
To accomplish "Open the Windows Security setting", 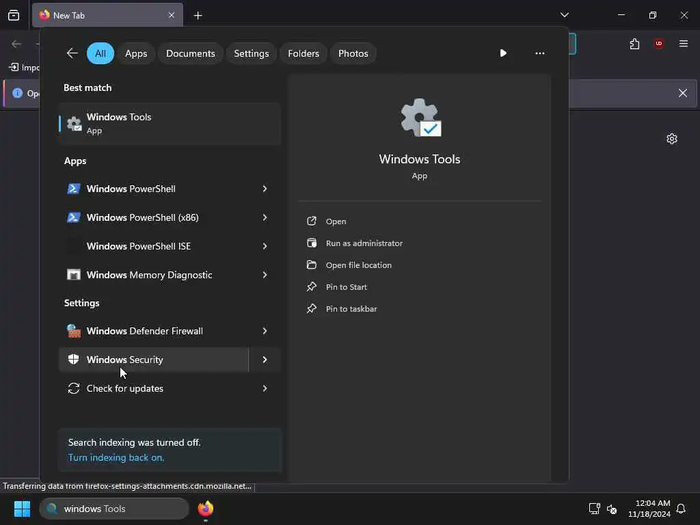I will click(x=154, y=360).
